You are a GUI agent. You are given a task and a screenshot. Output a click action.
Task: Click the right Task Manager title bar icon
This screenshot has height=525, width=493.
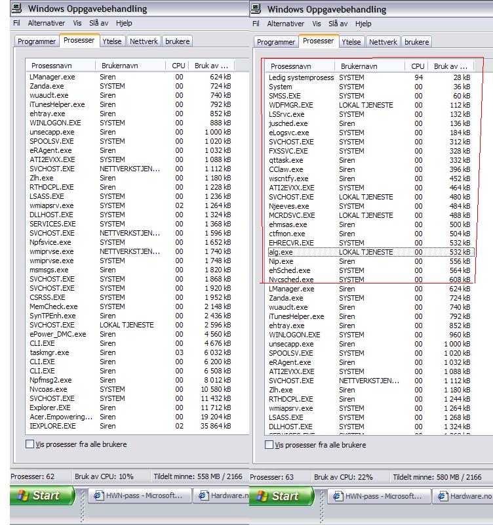pyautogui.click(x=256, y=9)
